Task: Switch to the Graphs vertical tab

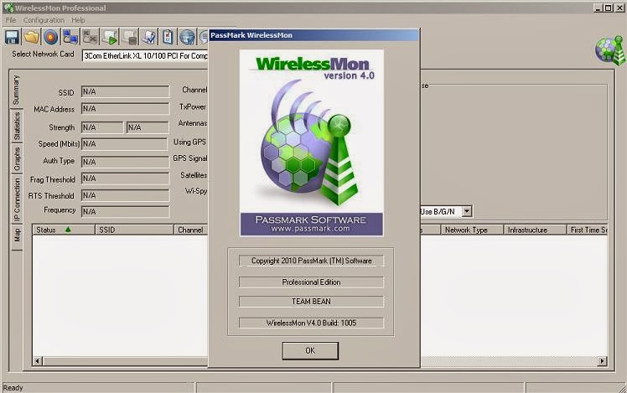Action: pos(17,158)
